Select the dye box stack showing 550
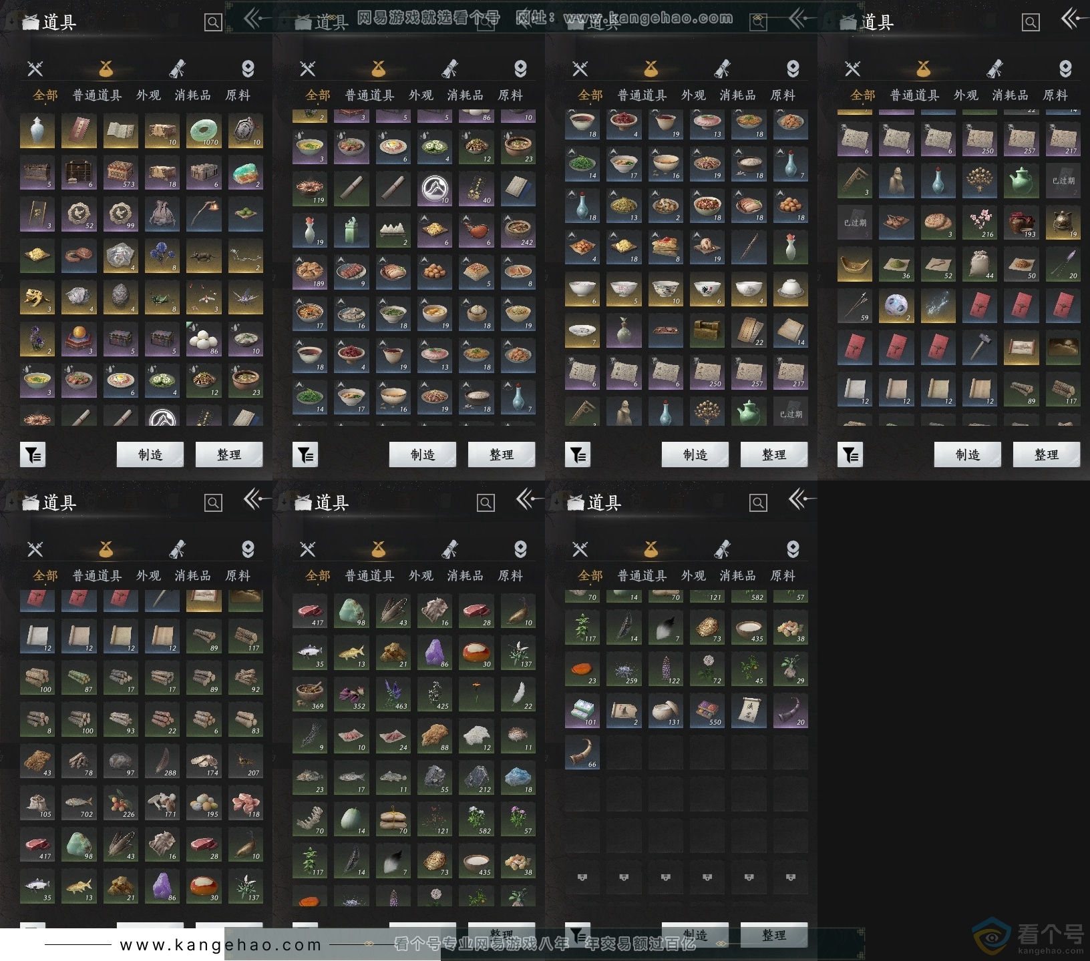This screenshot has height=961, width=1090. point(707,711)
